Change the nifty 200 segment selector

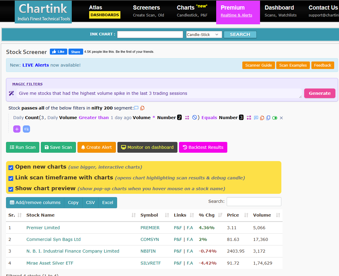click(x=102, y=108)
